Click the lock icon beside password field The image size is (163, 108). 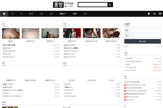pos(127,36)
